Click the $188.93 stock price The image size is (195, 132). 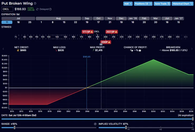pyautogui.click(x=20, y=9)
